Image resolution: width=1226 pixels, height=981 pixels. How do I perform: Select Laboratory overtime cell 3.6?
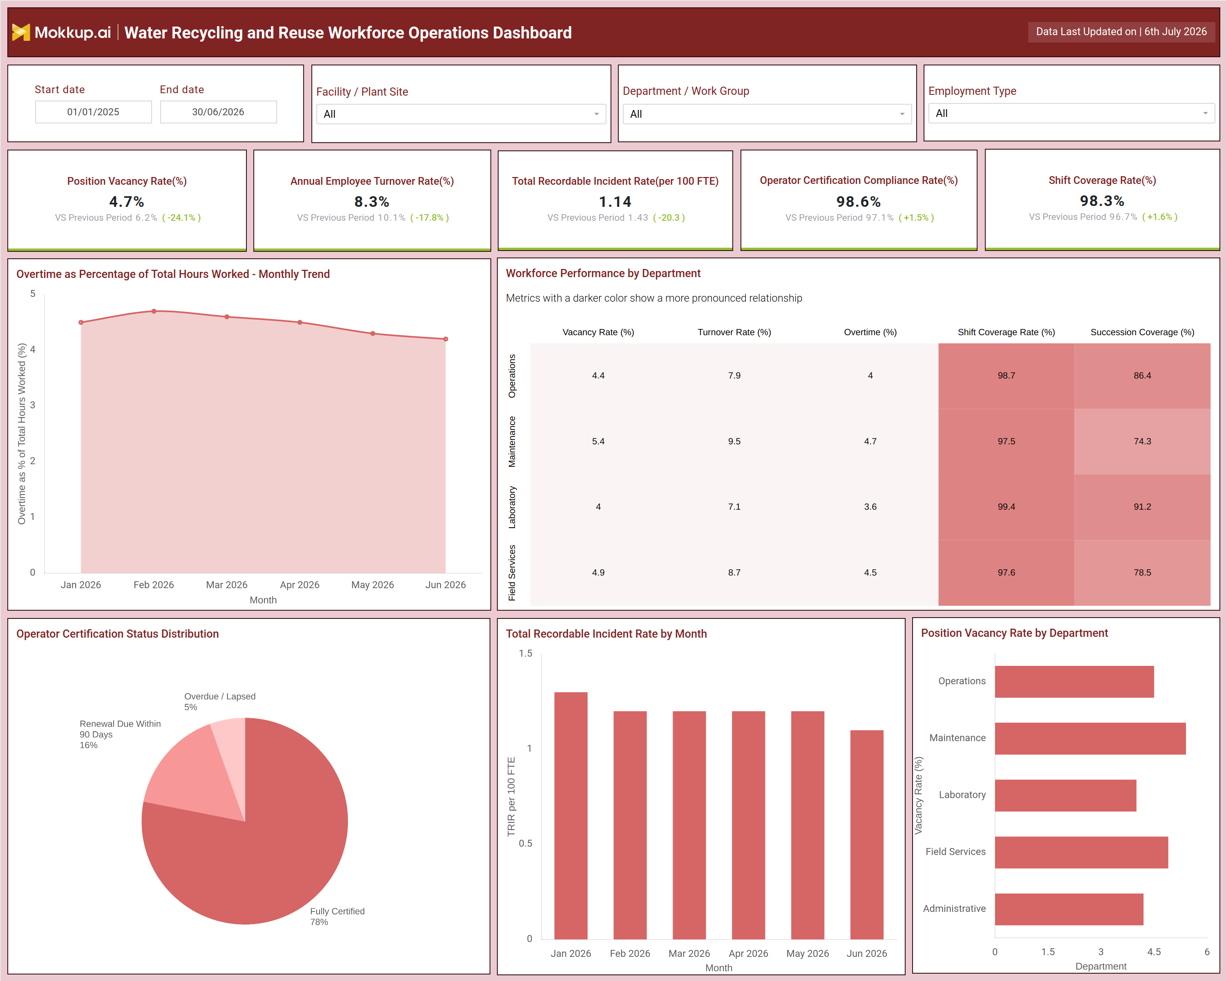(x=870, y=507)
